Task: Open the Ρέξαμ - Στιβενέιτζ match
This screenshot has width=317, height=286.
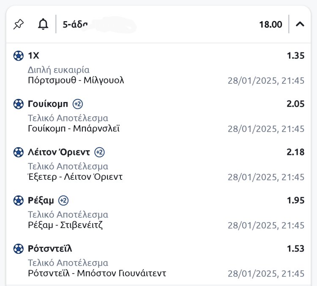Action: [x=66, y=225]
